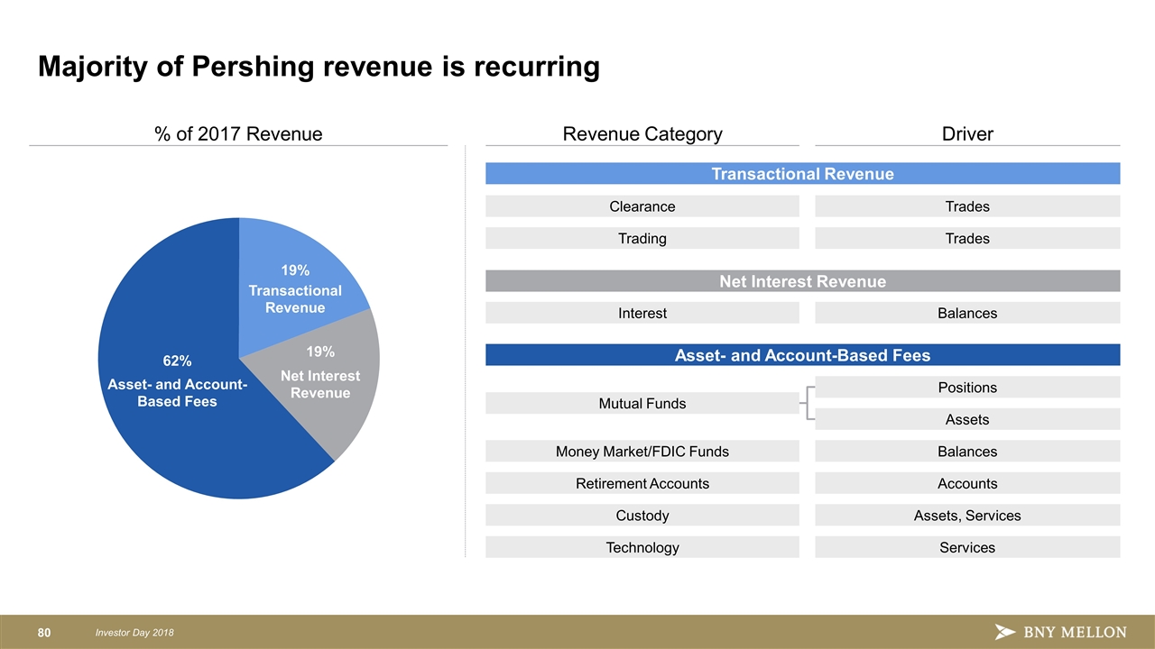
Task: Click the 'Trades' driver next to Trading
Action: tap(967, 239)
